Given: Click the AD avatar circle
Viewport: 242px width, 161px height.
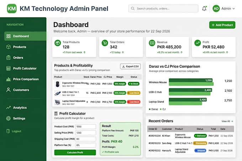Looking at the screenshot, I should 216,9.
